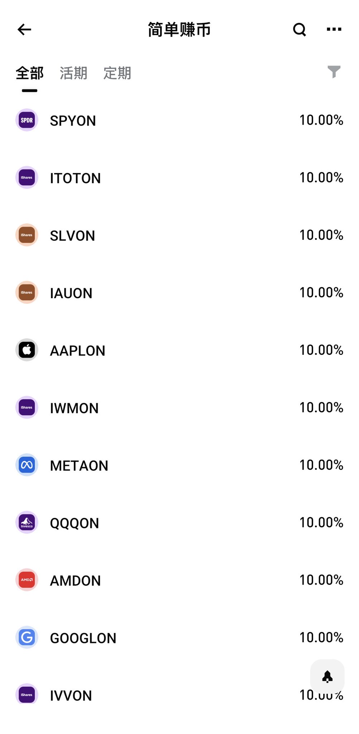Image resolution: width=359 pixels, height=734 pixels.
Task: Click the SPDR logo icon for SPYON
Action: (x=27, y=120)
